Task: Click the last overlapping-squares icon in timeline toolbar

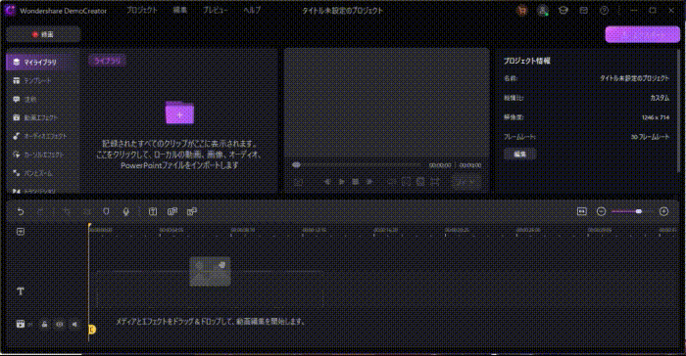Action: (x=192, y=211)
